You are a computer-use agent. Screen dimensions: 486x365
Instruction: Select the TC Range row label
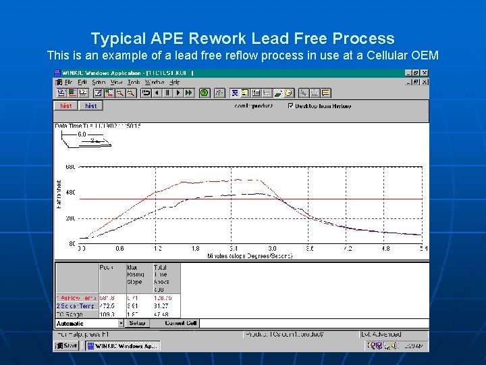[77, 314]
